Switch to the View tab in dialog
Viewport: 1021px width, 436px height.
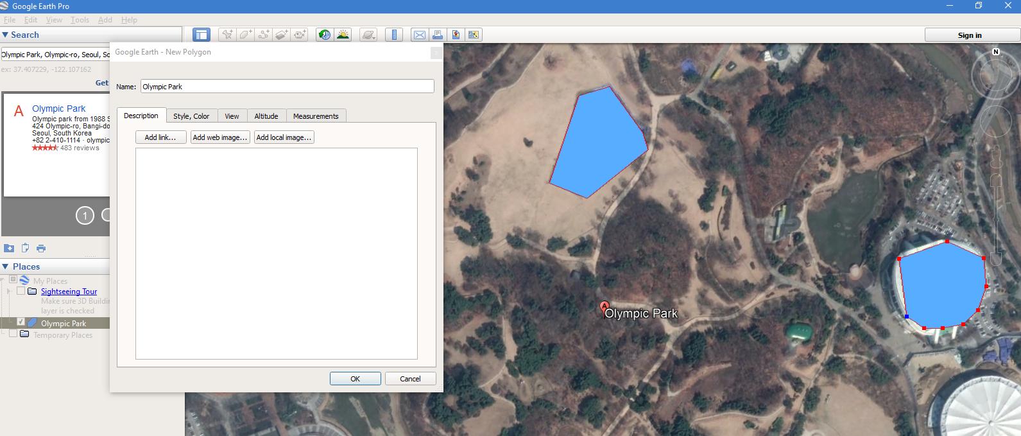click(232, 116)
